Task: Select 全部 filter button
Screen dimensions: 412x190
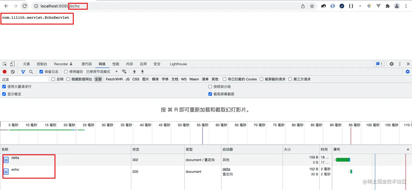Action: tap(98, 79)
